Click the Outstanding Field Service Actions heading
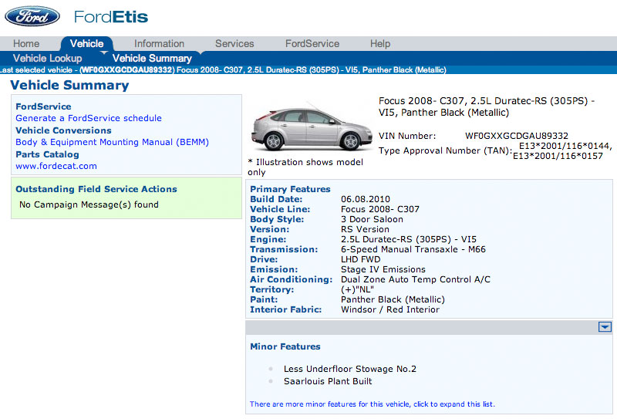Image resolution: width=617 pixels, height=419 pixels. (x=96, y=189)
